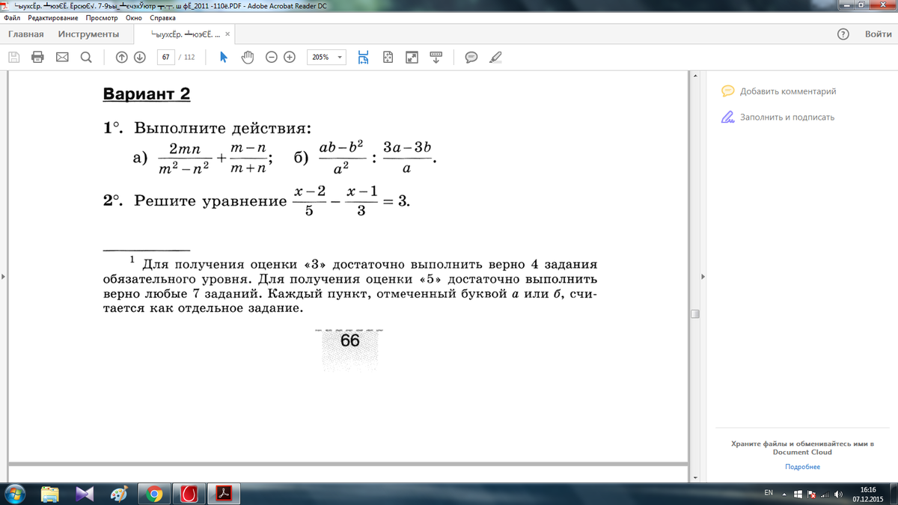Viewport: 898px width, 505px height.
Task: Click the page number input field
Action: (166, 57)
